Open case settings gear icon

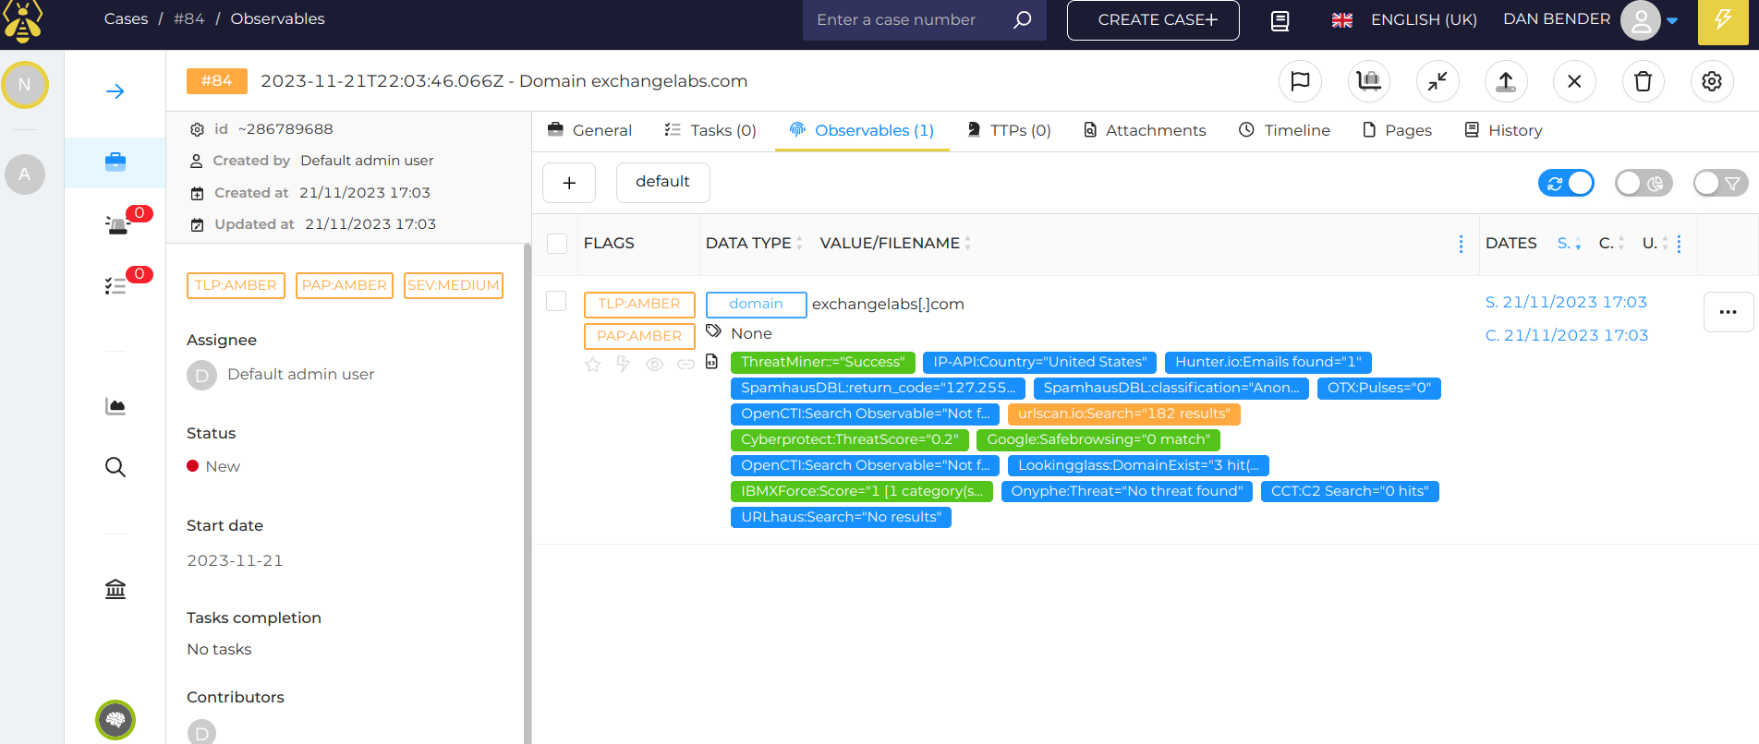click(1711, 81)
